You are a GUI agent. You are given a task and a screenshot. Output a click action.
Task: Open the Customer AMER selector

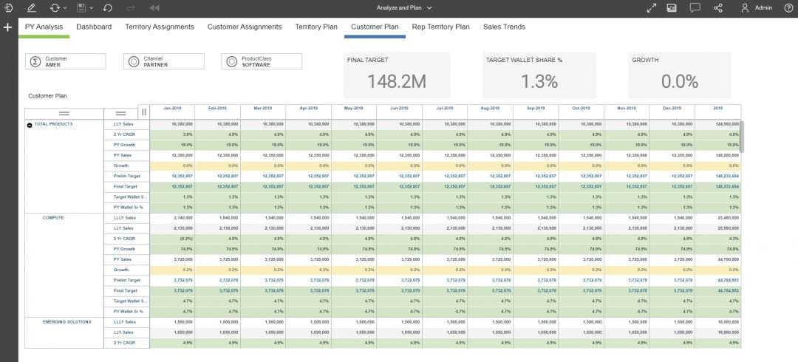click(x=66, y=61)
